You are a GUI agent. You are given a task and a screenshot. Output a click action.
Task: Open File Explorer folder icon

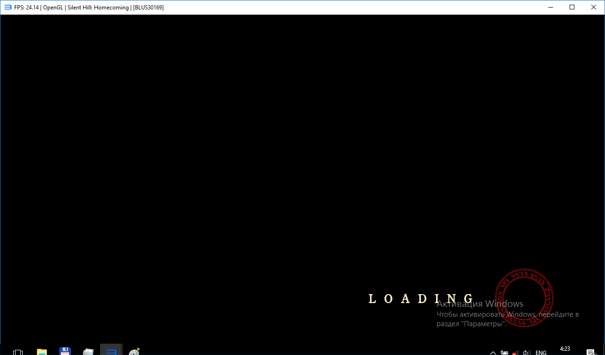(x=42, y=352)
